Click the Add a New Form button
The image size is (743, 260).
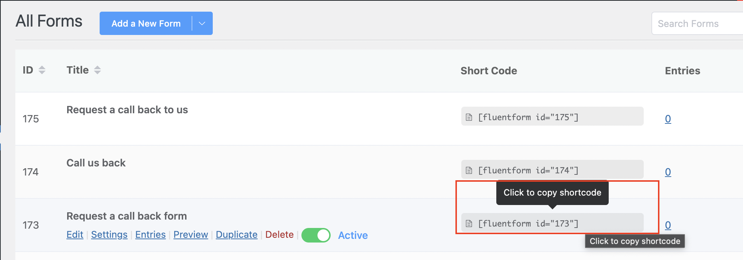click(146, 23)
